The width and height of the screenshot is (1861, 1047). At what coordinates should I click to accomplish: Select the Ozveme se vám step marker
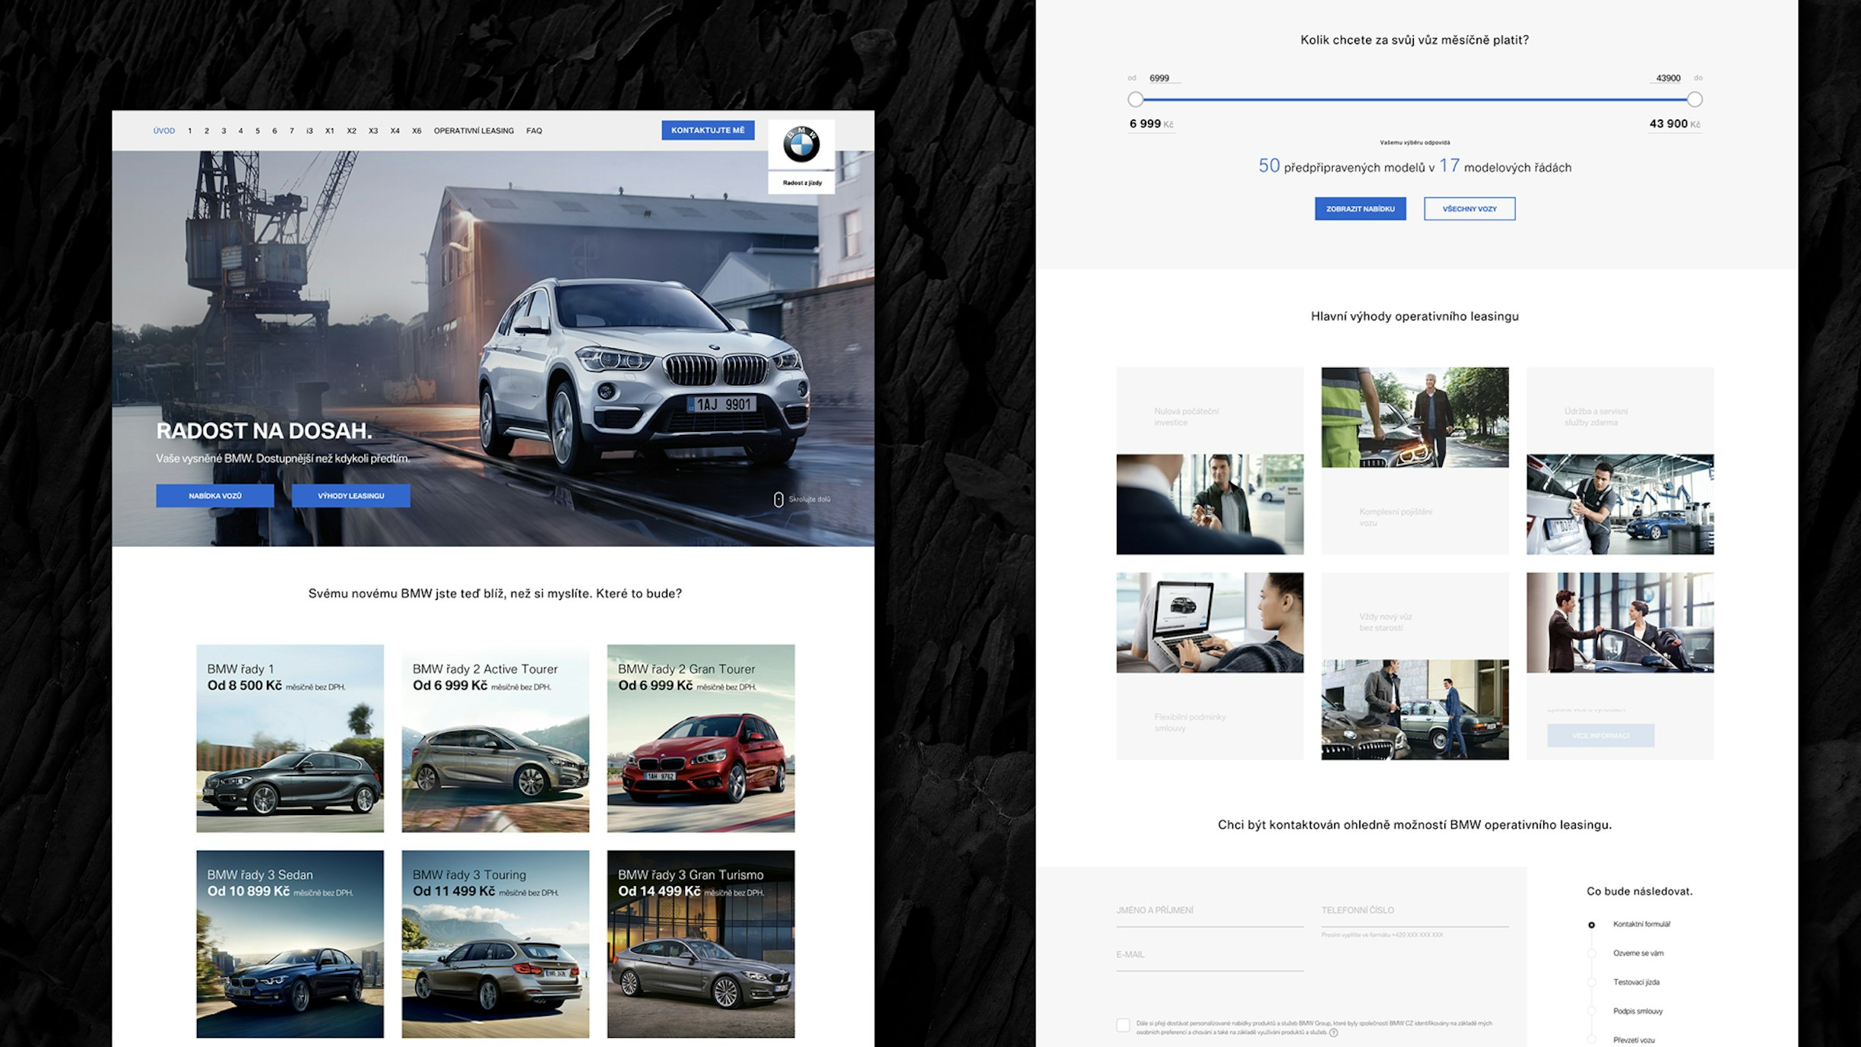point(1591,953)
